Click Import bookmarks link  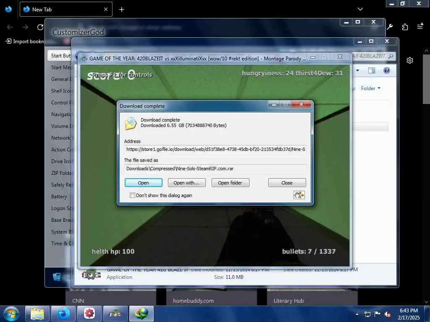[x=25, y=42]
